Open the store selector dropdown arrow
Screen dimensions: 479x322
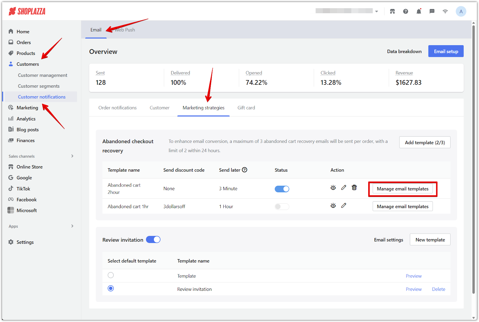(377, 11)
